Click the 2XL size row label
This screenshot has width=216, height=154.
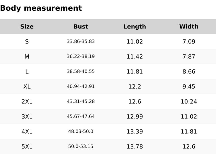[x=27, y=102]
